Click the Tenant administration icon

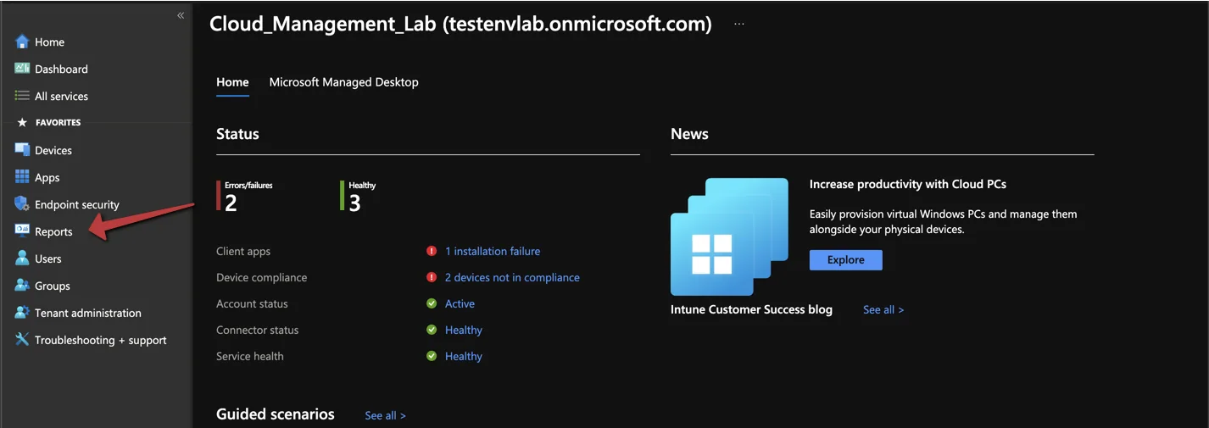22,313
